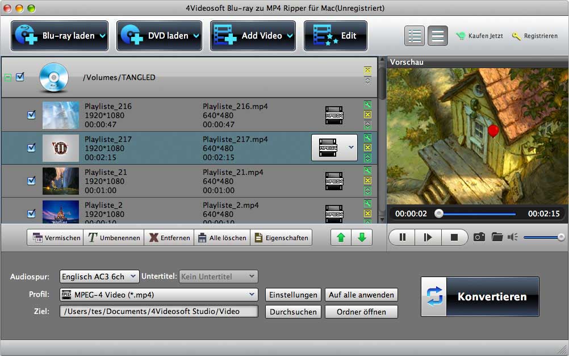Click the volume slider
The height and width of the screenshot is (356, 569).
pos(543,237)
